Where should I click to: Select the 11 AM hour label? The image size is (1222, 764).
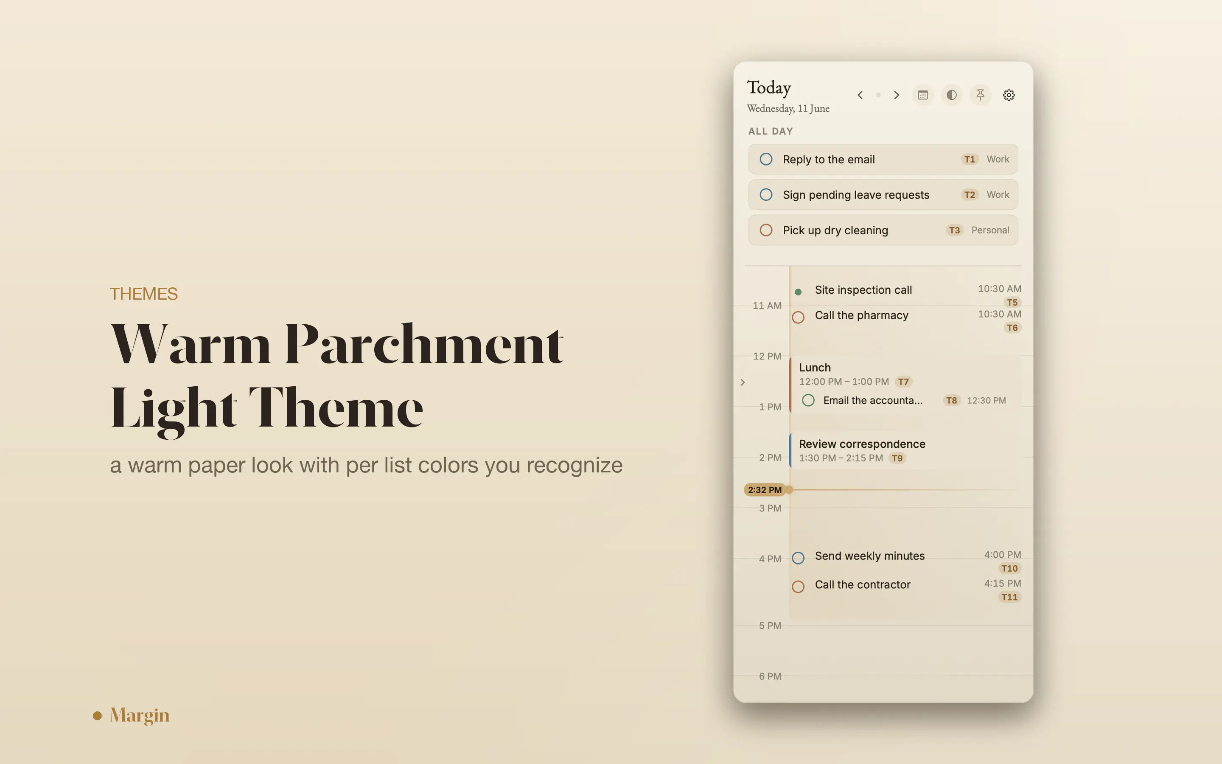click(x=767, y=306)
